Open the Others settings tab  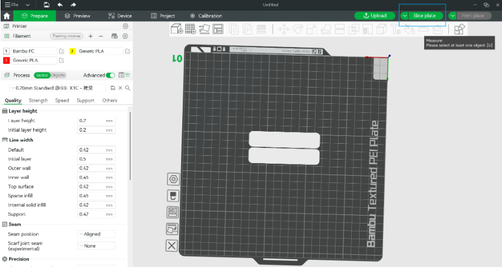[110, 100]
